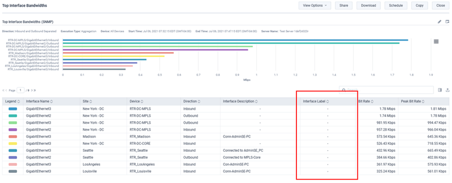This screenshot has width=452, height=183.
Task: Click 'RTR-DC-CORE' device cell
Action: click(x=140, y=144)
